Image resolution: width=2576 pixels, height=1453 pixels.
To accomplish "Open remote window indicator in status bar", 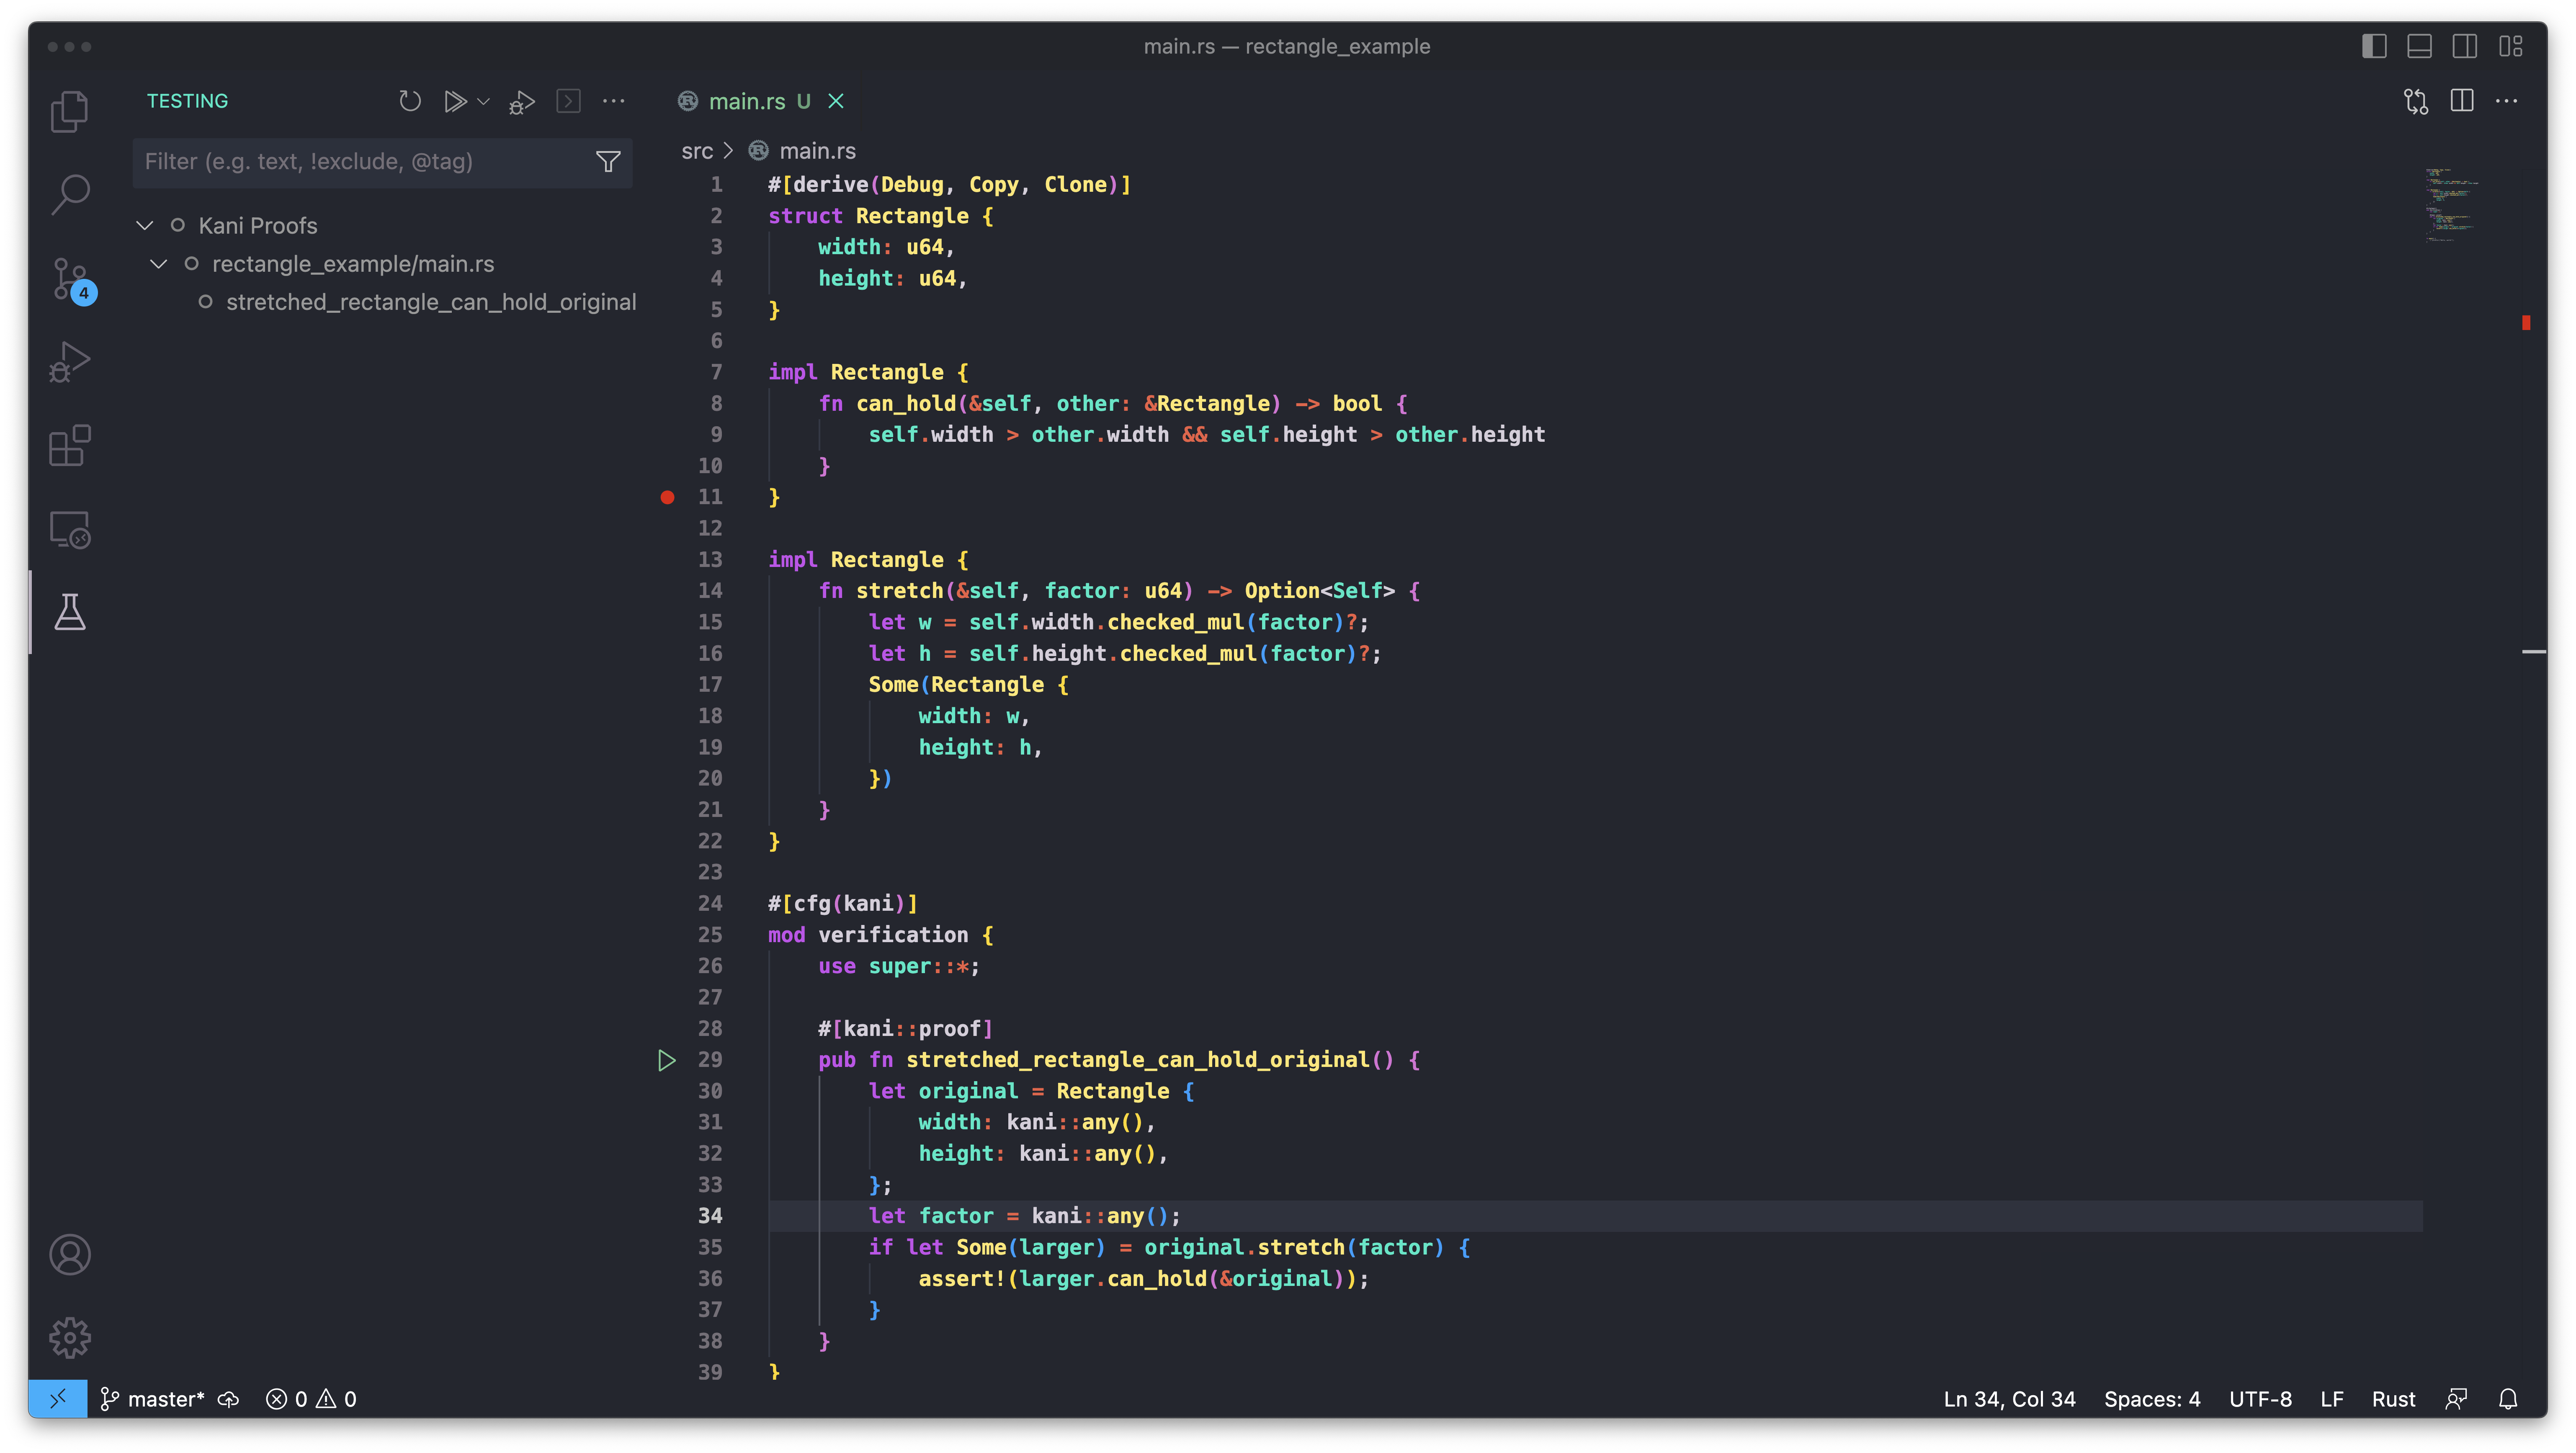I will pyautogui.click(x=58, y=1399).
